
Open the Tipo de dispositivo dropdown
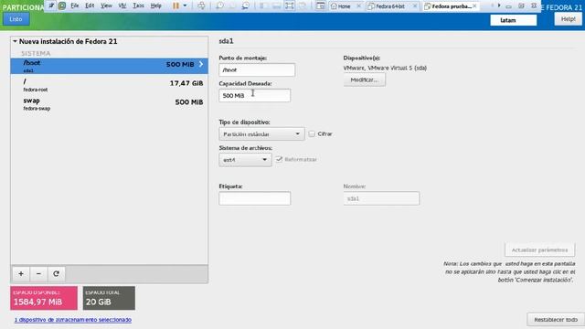tap(261, 134)
